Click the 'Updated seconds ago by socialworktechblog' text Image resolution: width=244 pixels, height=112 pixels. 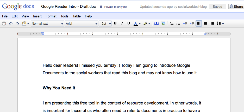coord(173,7)
